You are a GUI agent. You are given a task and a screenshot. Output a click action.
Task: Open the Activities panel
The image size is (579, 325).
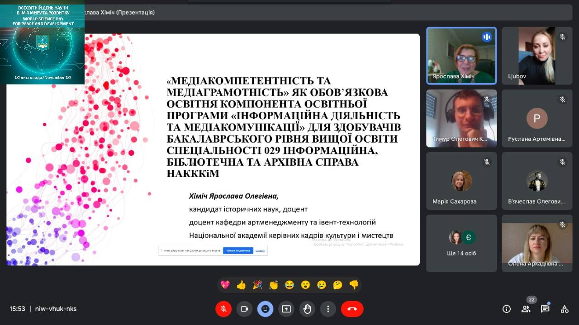click(565, 309)
